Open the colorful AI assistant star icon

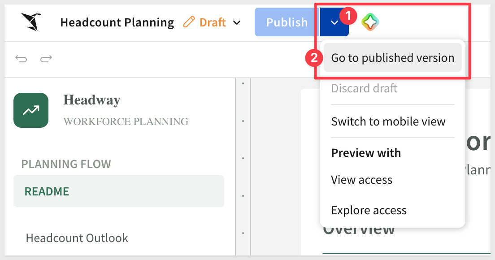pyautogui.click(x=370, y=22)
